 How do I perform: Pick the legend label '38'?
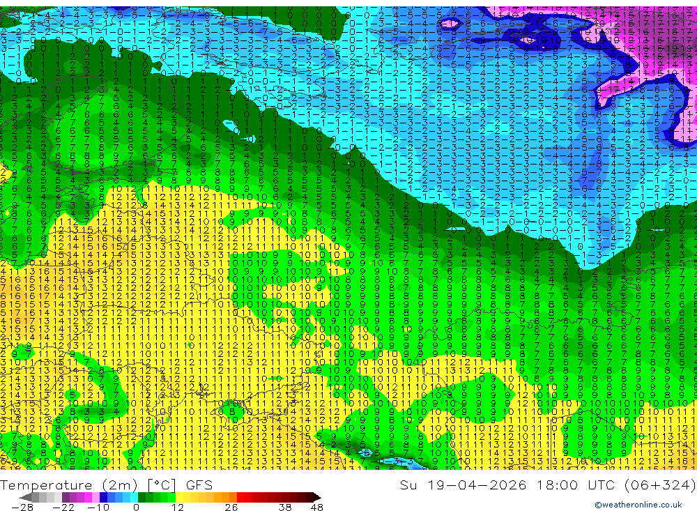(x=285, y=508)
